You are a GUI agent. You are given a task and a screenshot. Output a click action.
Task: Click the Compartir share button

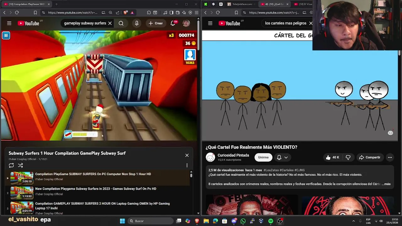[370, 157]
